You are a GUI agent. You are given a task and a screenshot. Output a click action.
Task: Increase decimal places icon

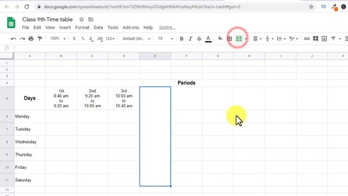coord(100,39)
